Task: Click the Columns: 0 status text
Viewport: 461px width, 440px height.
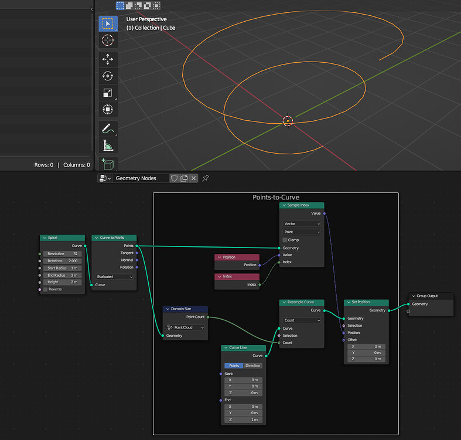Action: pos(77,165)
